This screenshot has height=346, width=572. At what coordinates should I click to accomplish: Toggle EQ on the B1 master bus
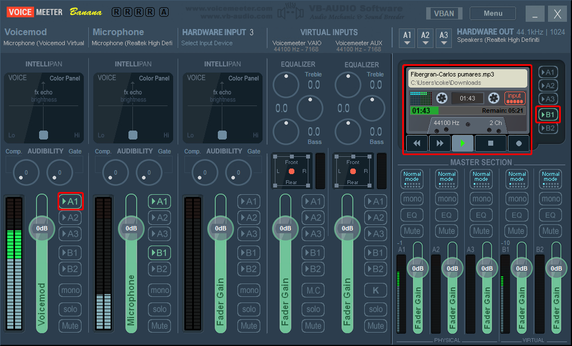coord(517,215)
